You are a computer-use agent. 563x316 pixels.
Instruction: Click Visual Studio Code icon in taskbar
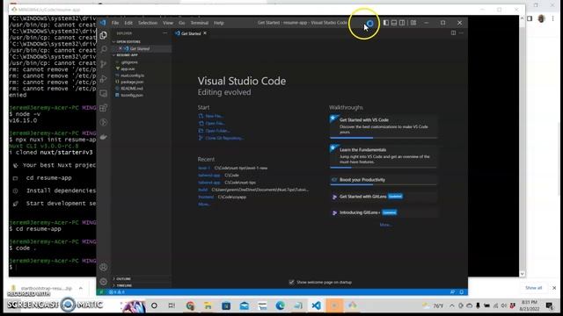click(316, 305)
